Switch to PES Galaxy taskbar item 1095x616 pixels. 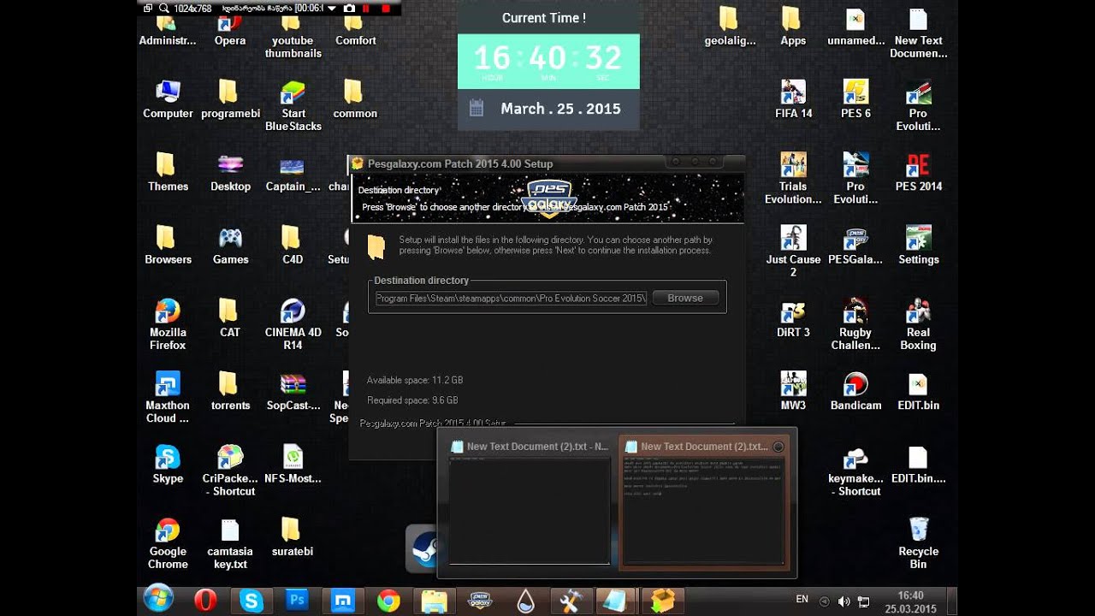coord(480,601)
